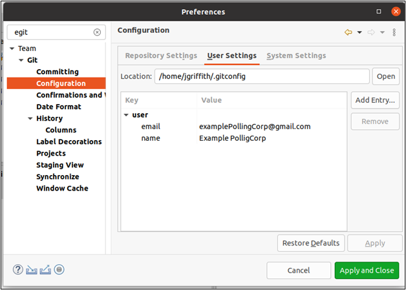
Task: Click the Apply and Close button
Action: [367, 271]
